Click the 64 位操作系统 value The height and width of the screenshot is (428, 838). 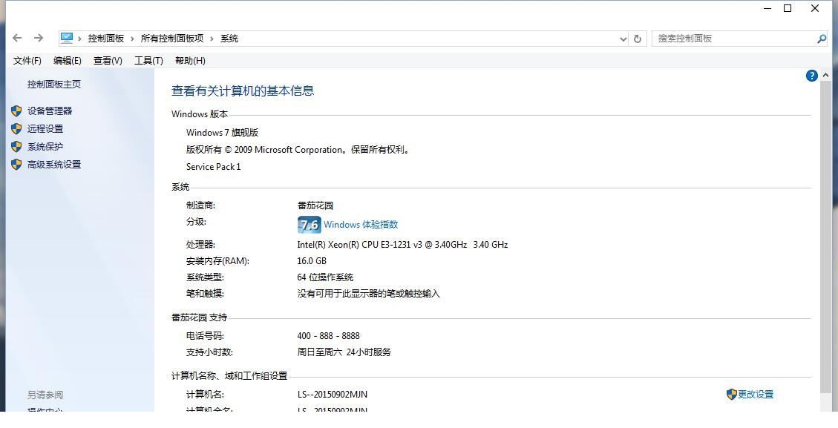pos(325,277)
